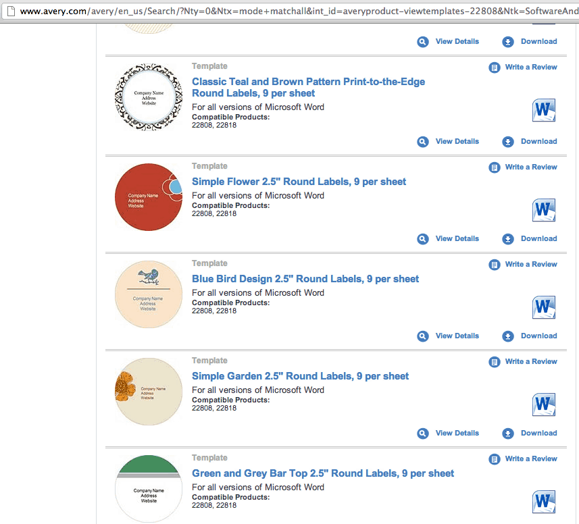Download Classic Teal and Brown template
579x524 pixels.
click(x=538, y=141)
